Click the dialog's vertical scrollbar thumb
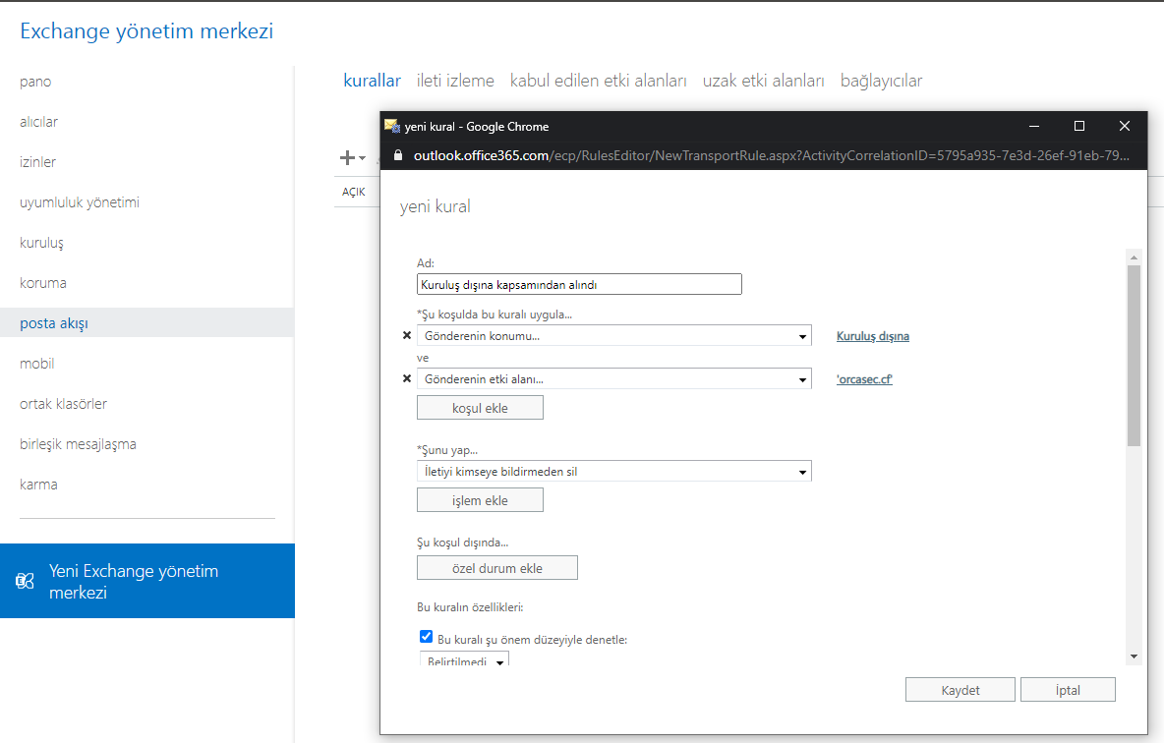The width and height of the screenshot is (1164, 743). pos(1134,355)
